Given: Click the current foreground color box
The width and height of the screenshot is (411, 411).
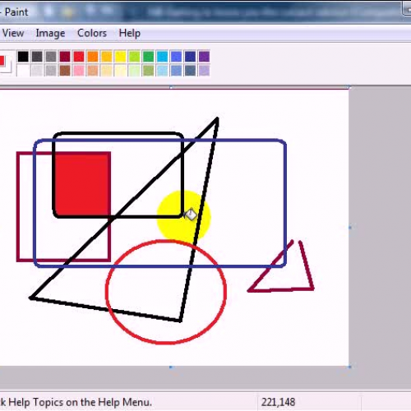Looking at the screenshot, I should [x=2, y=61].
